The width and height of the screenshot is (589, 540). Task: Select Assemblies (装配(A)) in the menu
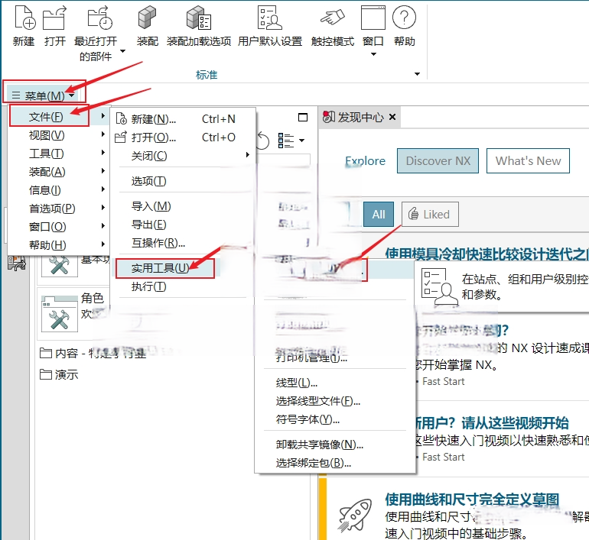pyautogui.click(x=58, y=172)
